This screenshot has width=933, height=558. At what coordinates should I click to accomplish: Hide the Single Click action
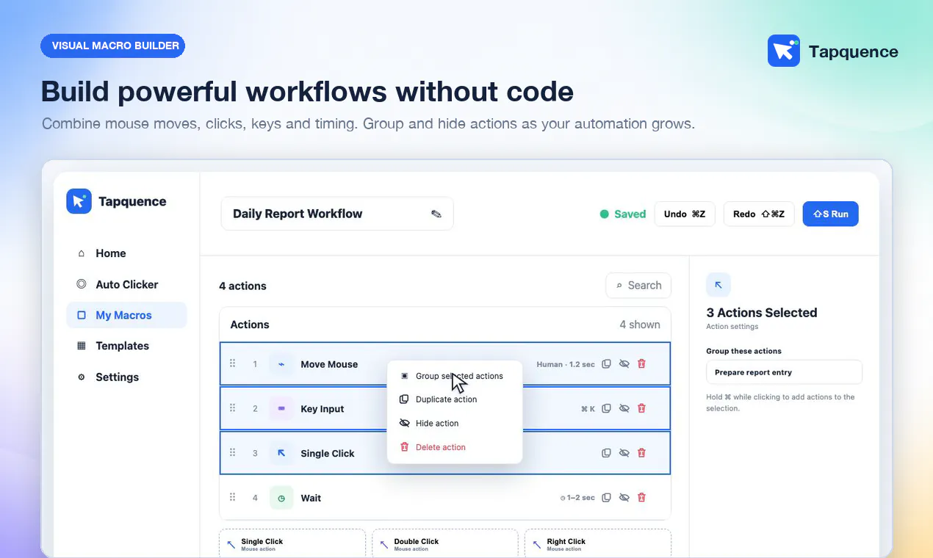[x=624, y=454]
